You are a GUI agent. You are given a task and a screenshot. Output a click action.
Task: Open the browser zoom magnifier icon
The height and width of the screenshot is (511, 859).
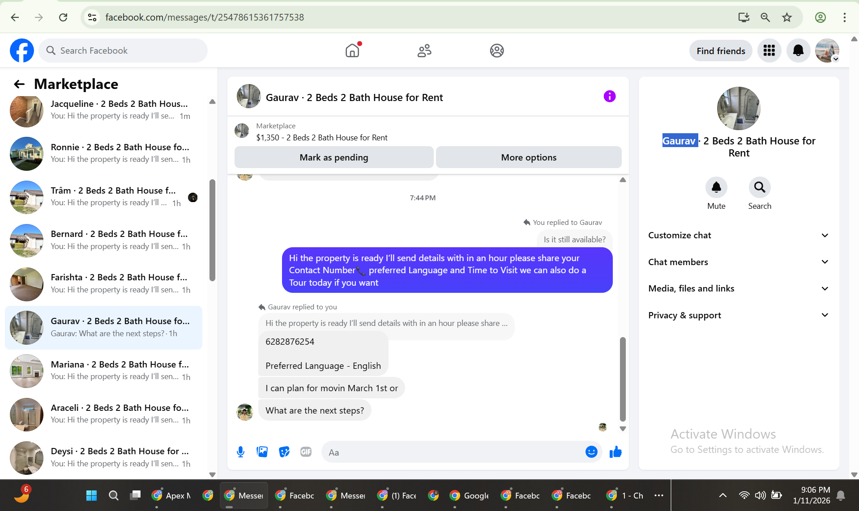(x=765, y=17)
